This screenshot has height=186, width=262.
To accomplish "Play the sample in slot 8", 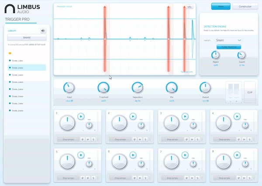I will [x=237, y=155].
